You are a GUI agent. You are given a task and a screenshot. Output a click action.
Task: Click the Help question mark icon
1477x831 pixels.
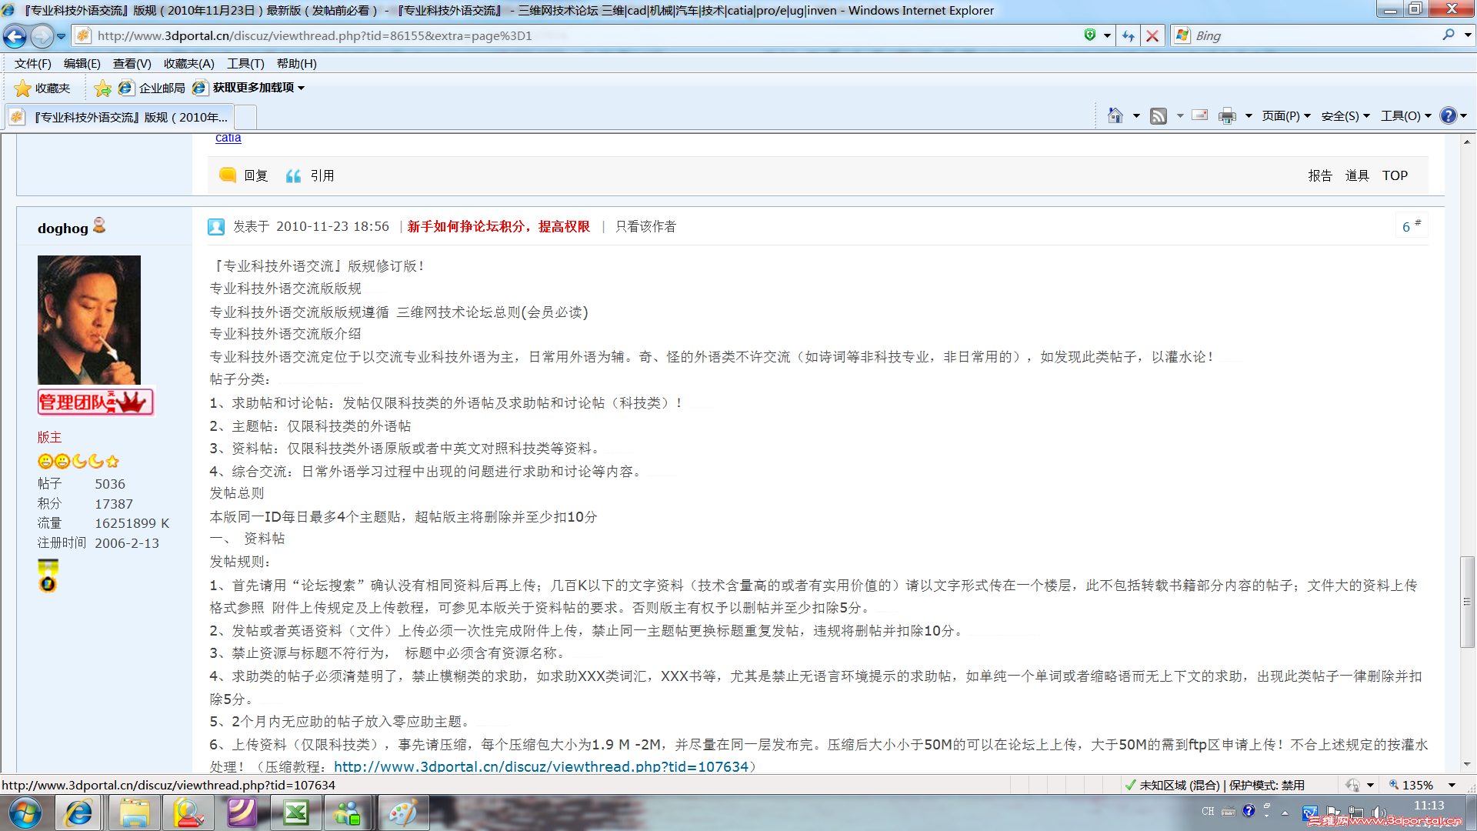click(x=1448, y=115)
